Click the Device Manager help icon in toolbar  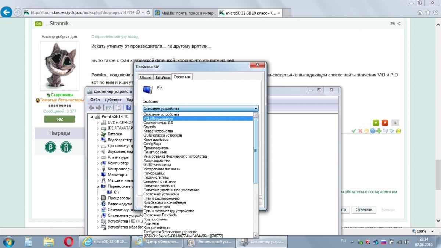point(129,108)
